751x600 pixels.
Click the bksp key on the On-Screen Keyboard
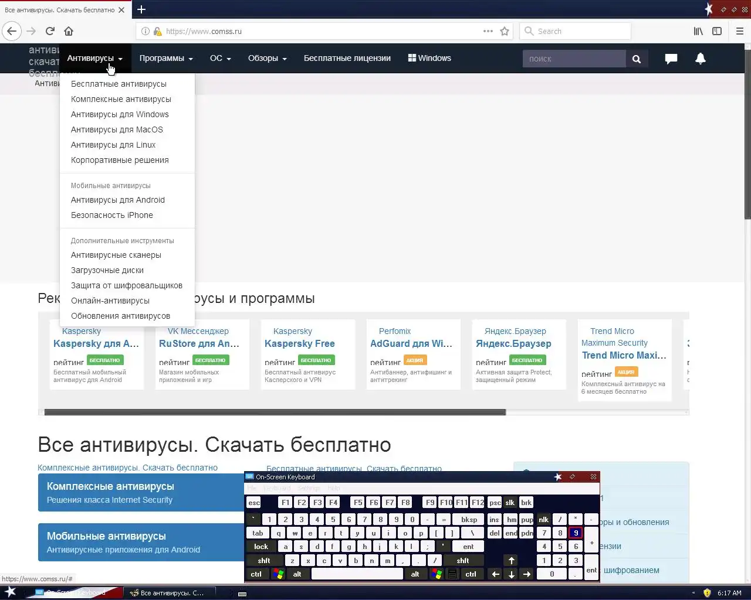point(469,520)
